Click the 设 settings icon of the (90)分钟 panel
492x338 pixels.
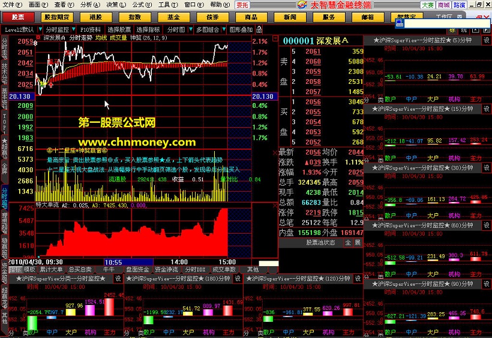[486, 284]
